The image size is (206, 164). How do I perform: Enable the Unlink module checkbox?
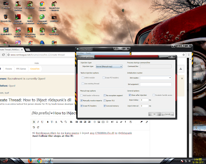pyautogui.click(x=83, y=78)
